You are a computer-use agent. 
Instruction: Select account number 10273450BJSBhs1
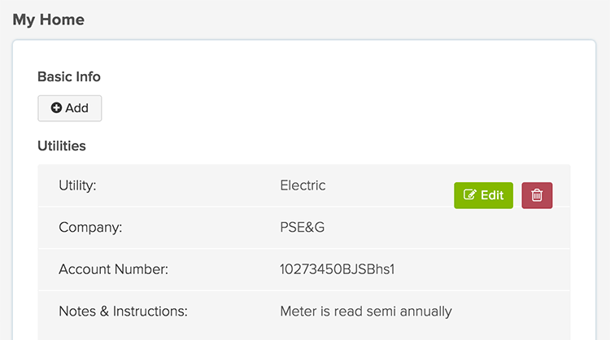pos(337,269)
